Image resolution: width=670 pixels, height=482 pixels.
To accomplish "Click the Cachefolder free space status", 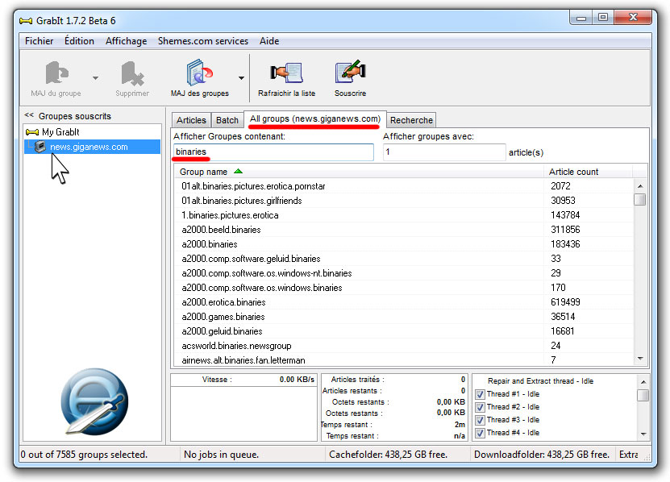I will pyautogui.click(x=388, y=455).
